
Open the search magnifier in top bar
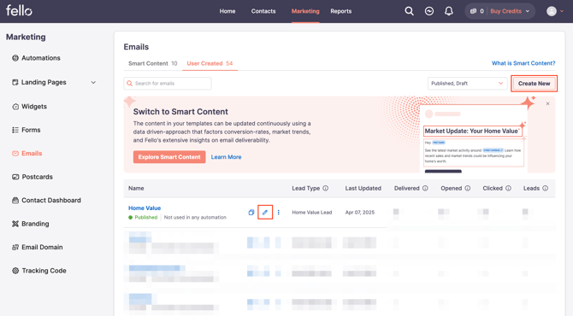[409, 11]
